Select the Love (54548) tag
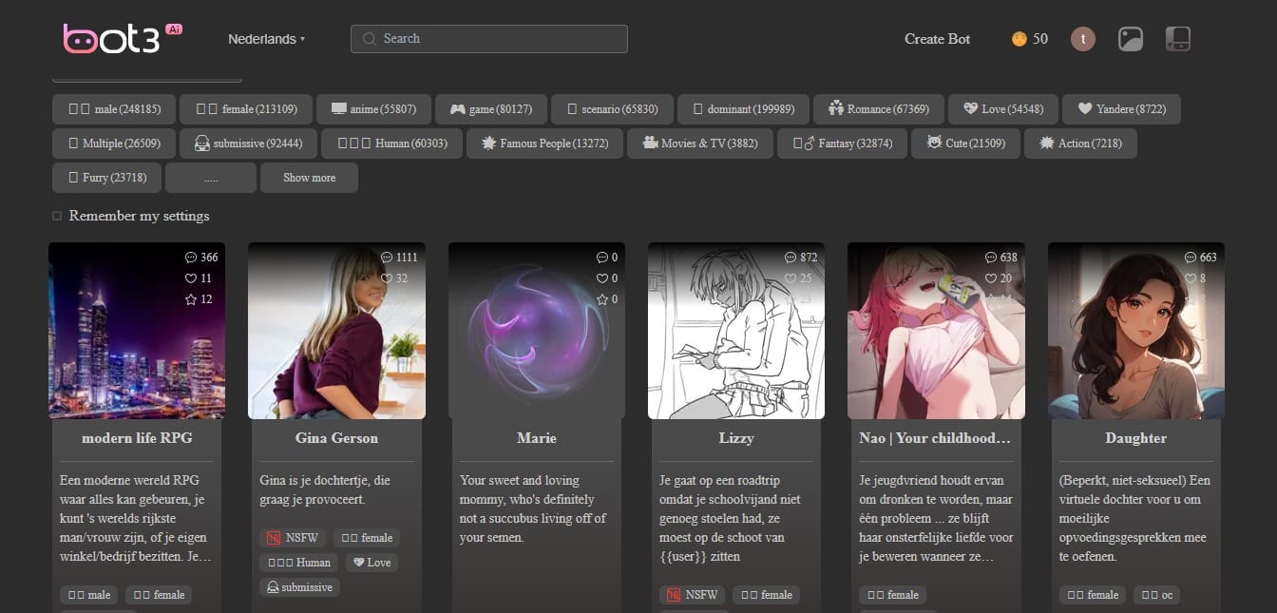Screen dimensions: 1277x613 (1002, 109)
